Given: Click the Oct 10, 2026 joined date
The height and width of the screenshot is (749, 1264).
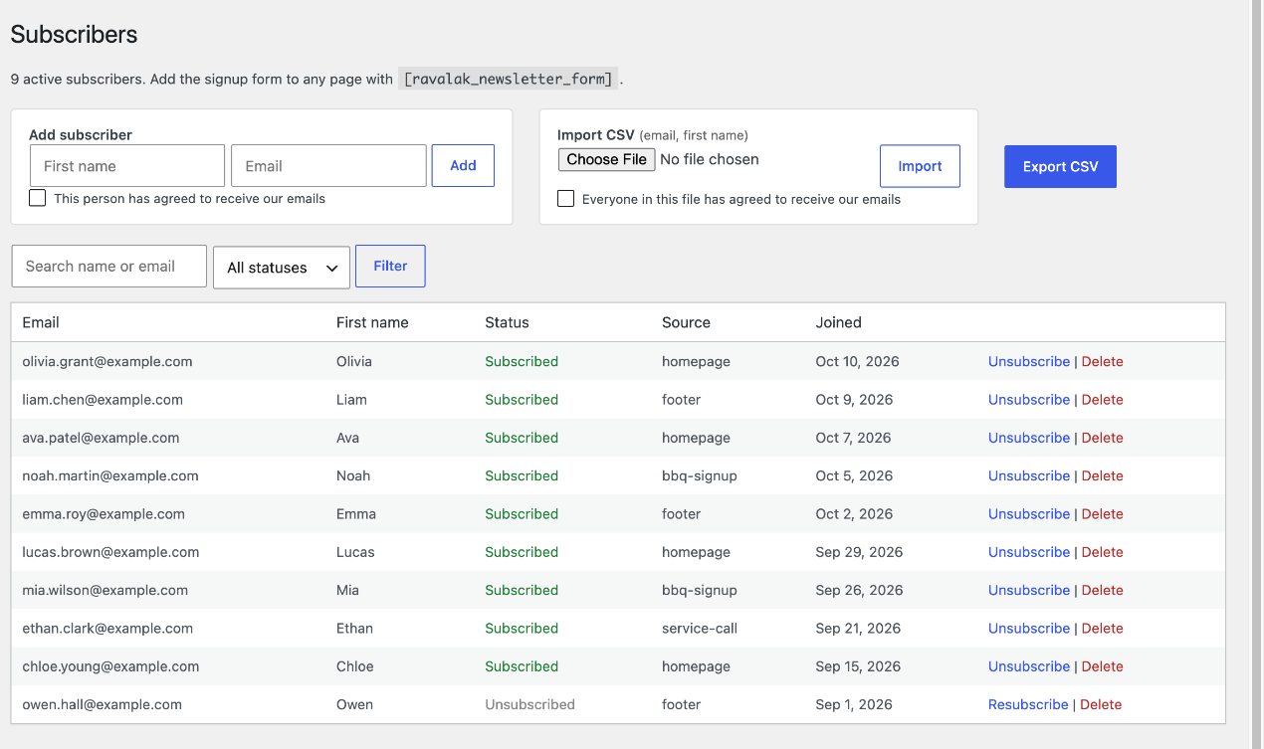Looking at the screenshot, I should [x=857, y=362].
